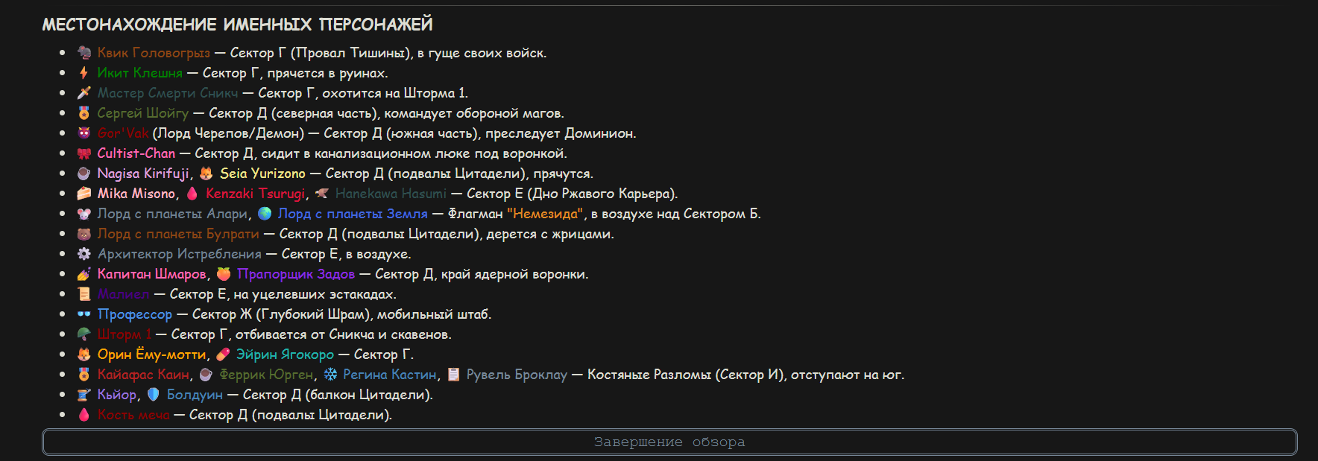Screen dimensions: 1318x461
Task: Open the Капитан Шмаров name link
Action: (x=152, y=274)
